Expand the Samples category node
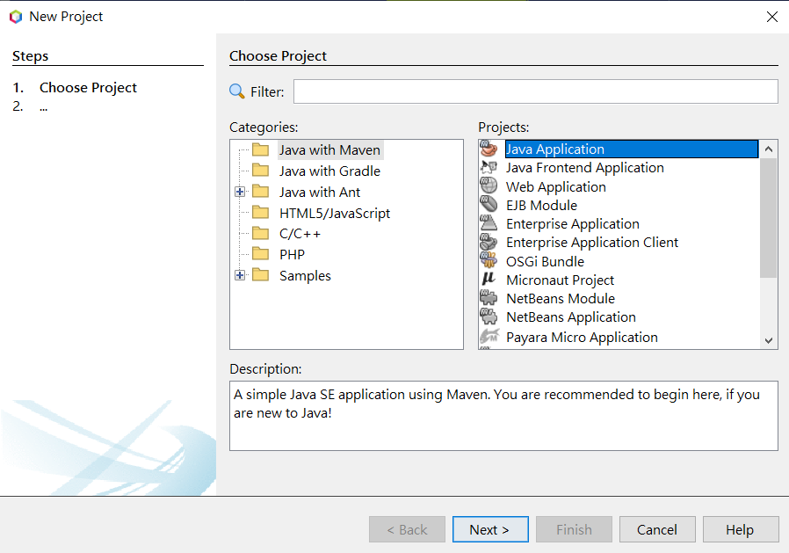The width and height of the screenshot is (789, 553). click(240, 275)
